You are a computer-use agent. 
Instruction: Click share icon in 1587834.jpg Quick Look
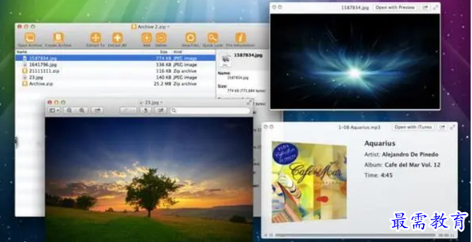(426, 7)
